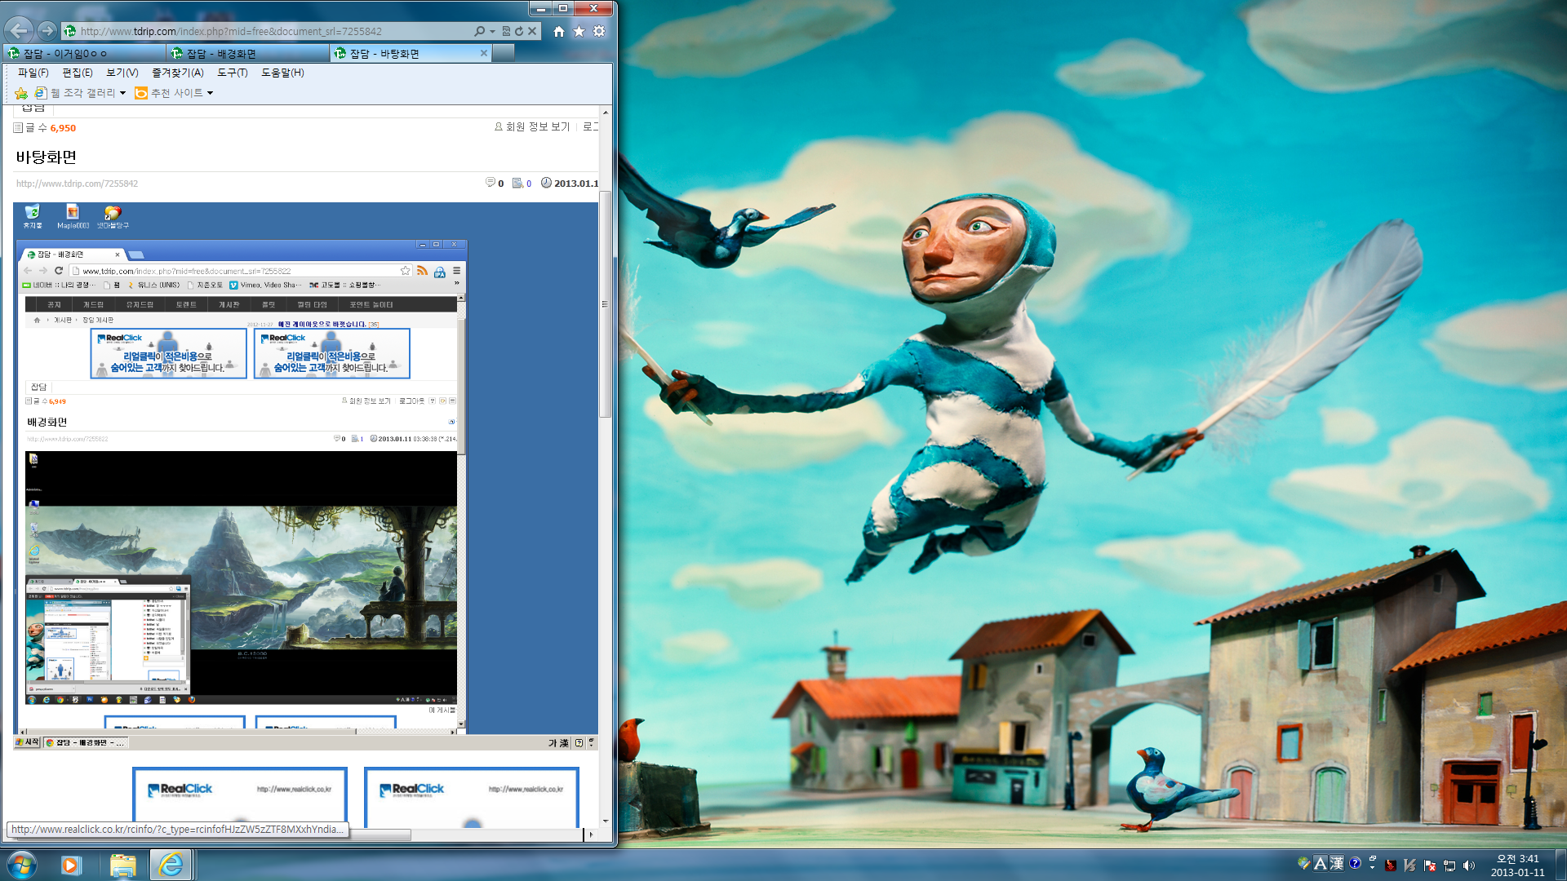Click the volume speaker tray icon
The height and width of the screenshot is (881, 1567).
(1469, 866)
